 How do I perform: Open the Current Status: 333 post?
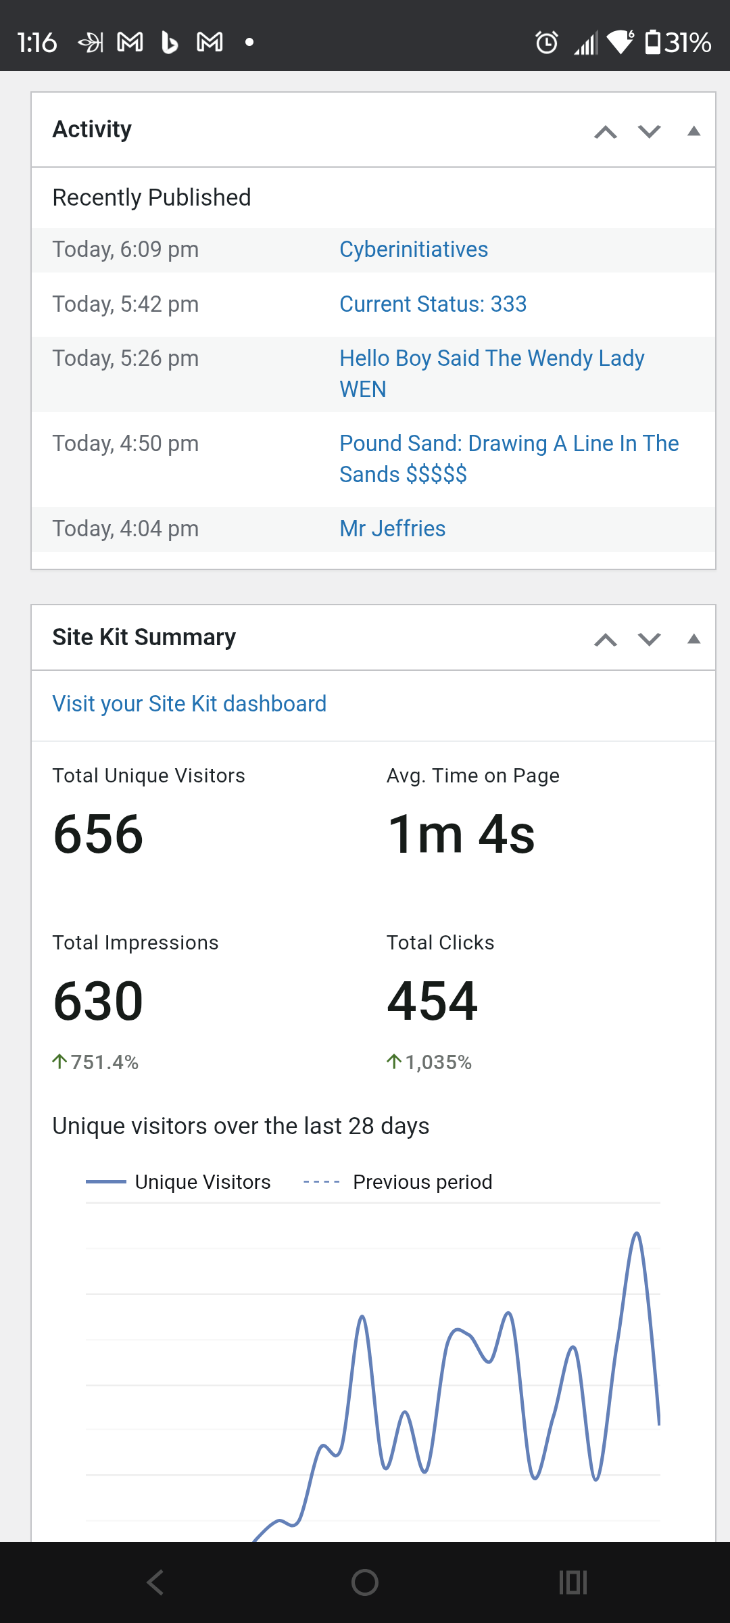pyautogui.click(x=433, y=304)
